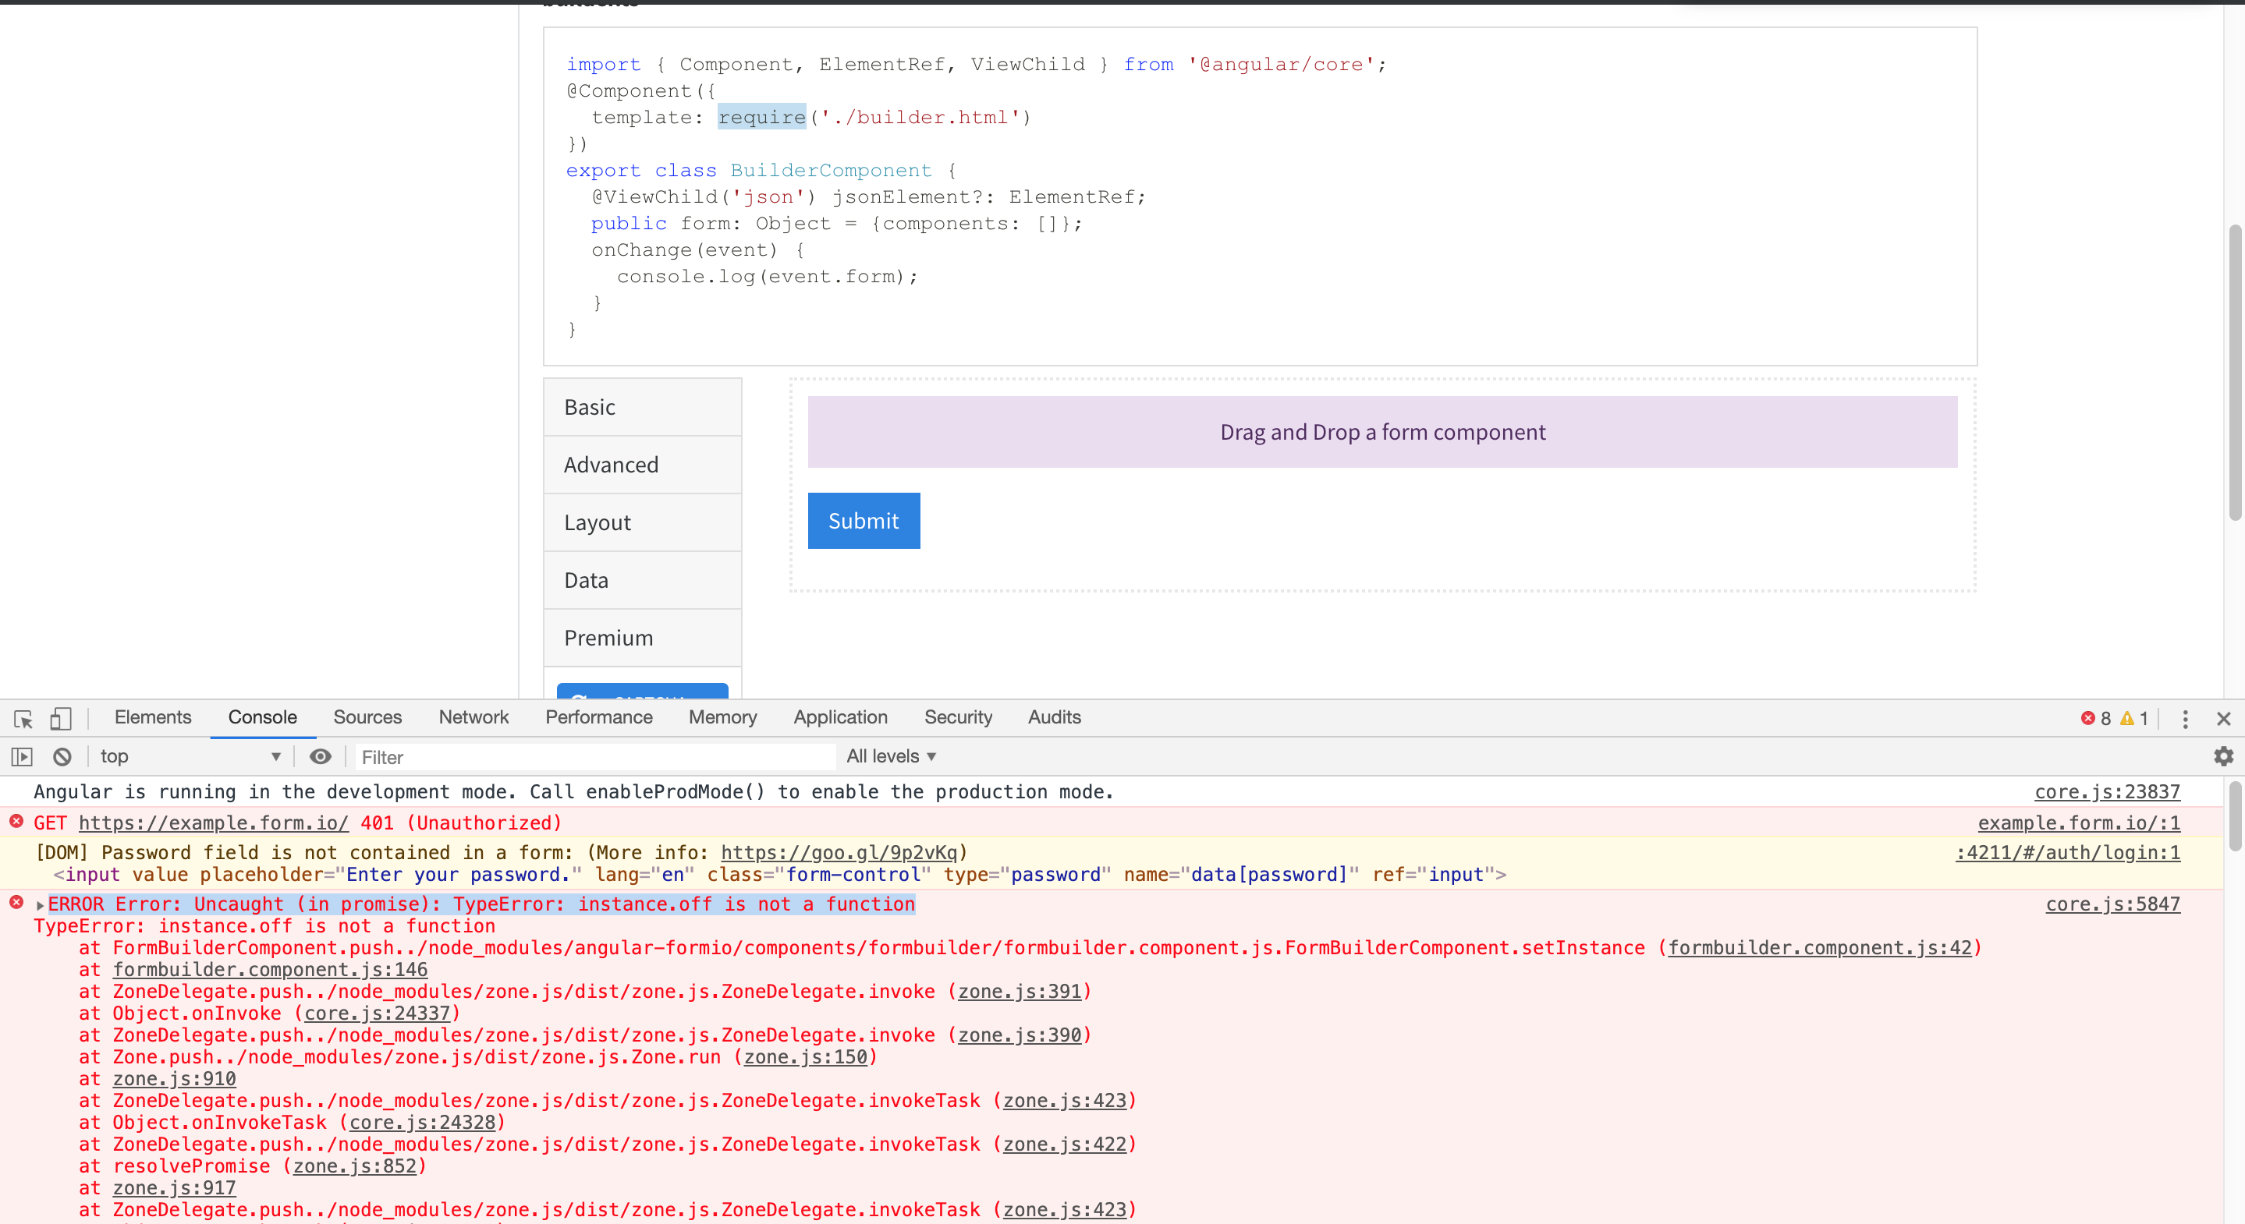This screenshot has height=1224, width=2245.
Task: Switch to the Network tab
Action: tap(473, 717)
